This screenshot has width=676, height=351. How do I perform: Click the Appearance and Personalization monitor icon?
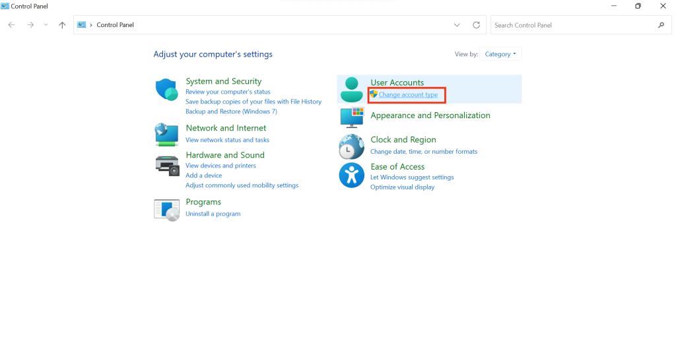[352, 117]
